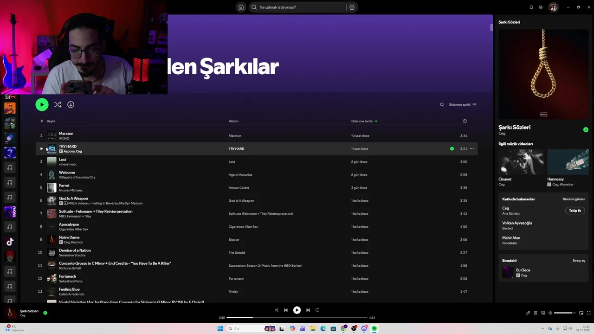This screenshot has width=594, height=334.
Task: Open the noose album cover art
Action: tap(543, 74)
